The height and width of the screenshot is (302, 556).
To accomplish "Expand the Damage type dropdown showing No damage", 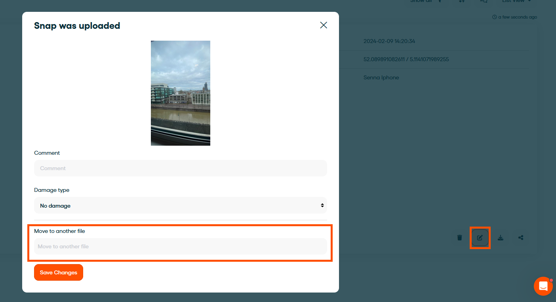I will tap(181, 205).
